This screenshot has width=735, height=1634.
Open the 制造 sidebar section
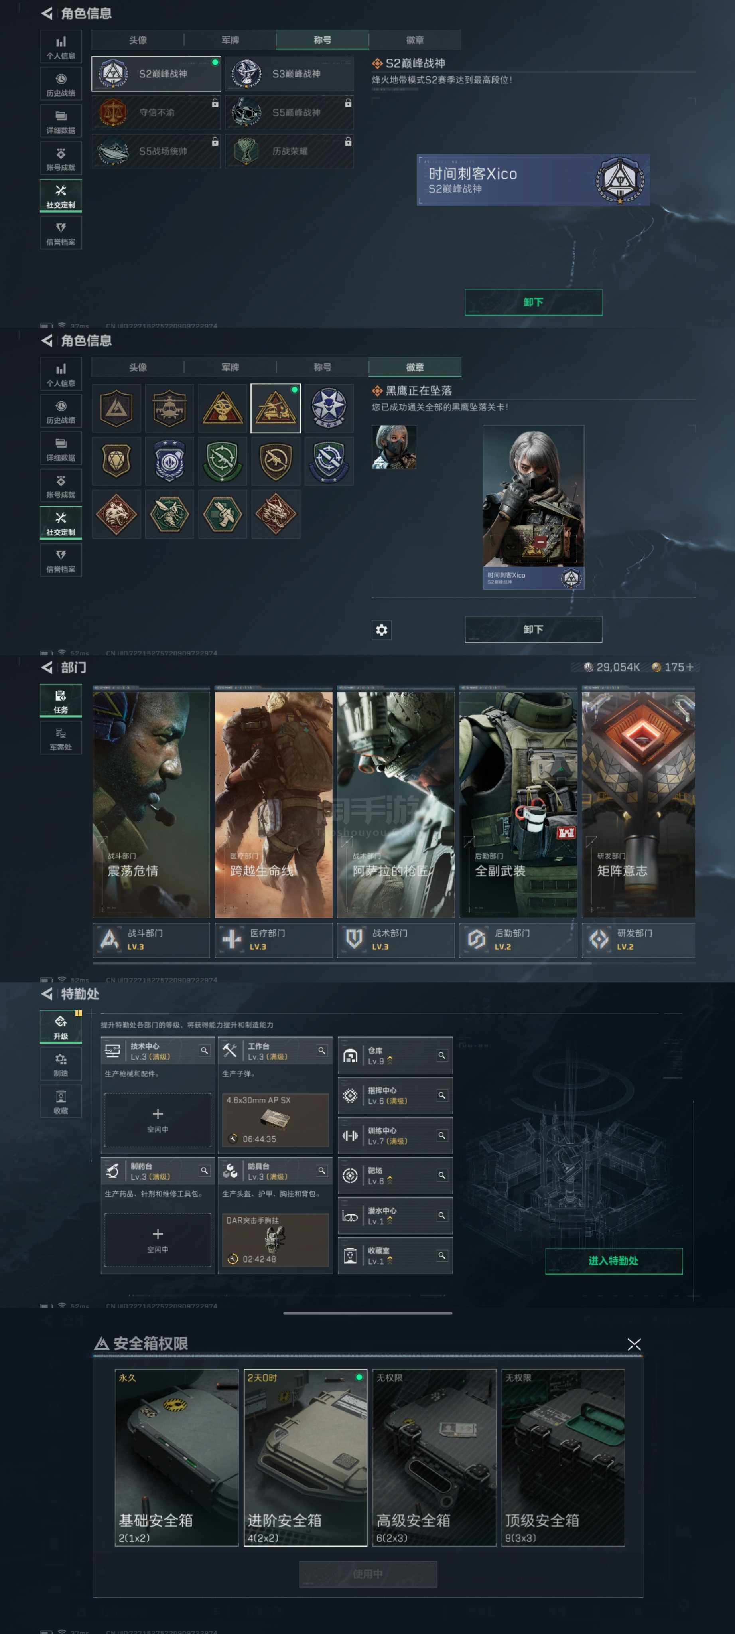(x=61, y=1064)
